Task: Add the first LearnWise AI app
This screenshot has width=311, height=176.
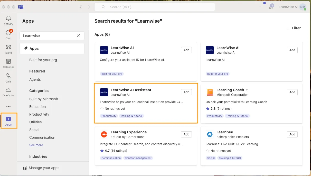Action: [x=186, y=50]
